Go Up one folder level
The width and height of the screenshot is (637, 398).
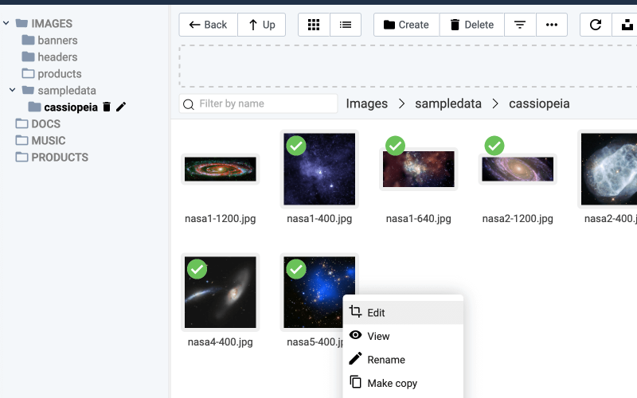tap(262, 25)
